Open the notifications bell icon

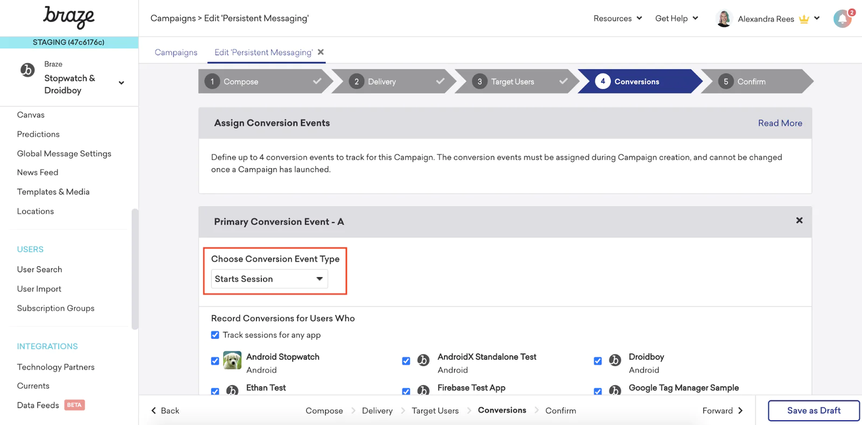(x=842, y=19)
